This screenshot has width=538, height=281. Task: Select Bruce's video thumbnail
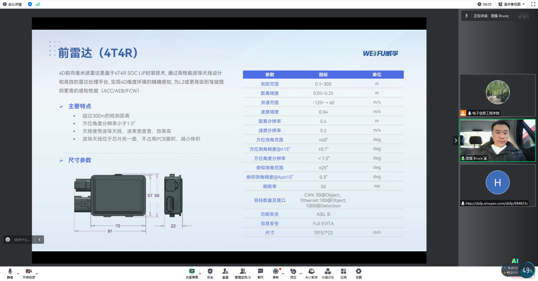pyautogui.click(x=497, y=140)
